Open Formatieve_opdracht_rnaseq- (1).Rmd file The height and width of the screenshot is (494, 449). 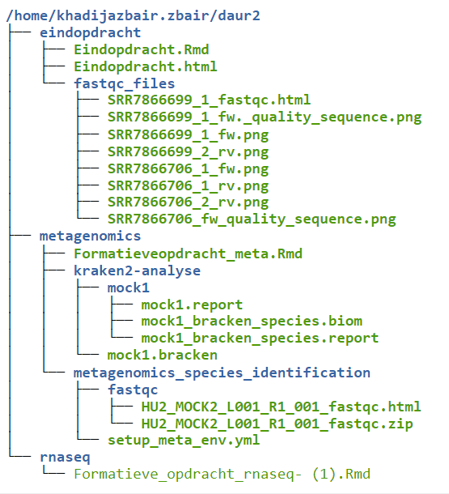pos(222,474)
